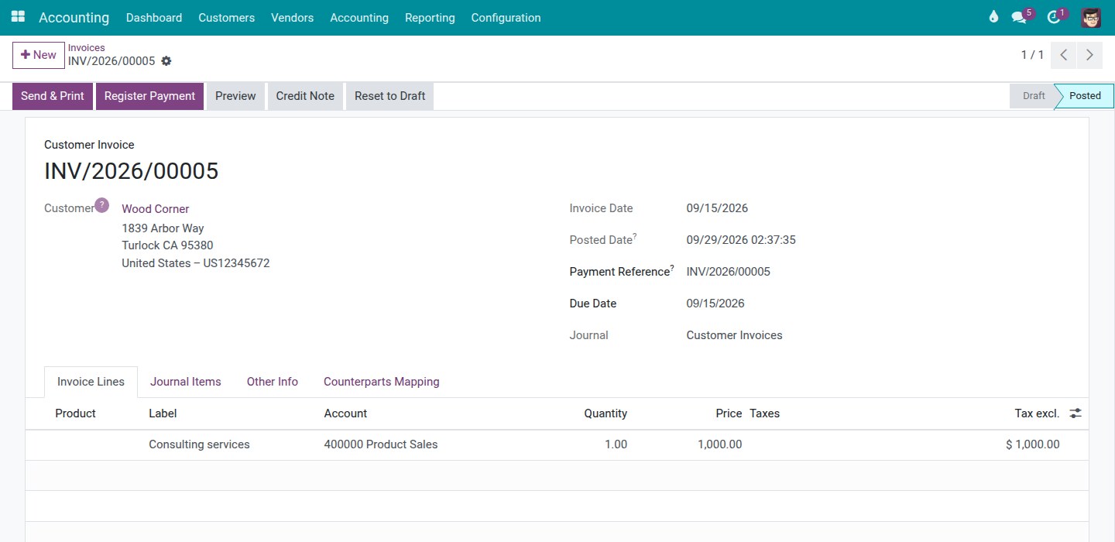
Task: Click the Consulting services label cell
Action: [199, 444]
